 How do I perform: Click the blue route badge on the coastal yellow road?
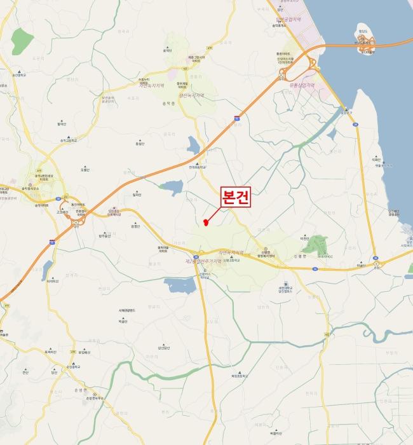[x=355, y=125]
